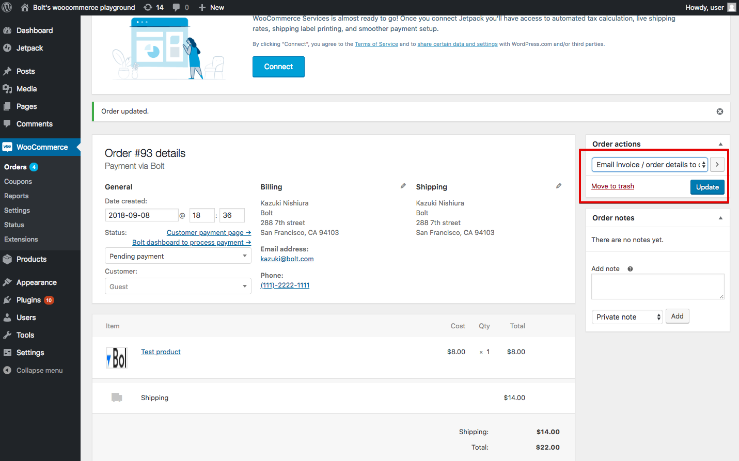The height and width of the screenshot is (461, 739).
Task: Click the Add note button
Action: pyautogui.click(x=678, y=316)
